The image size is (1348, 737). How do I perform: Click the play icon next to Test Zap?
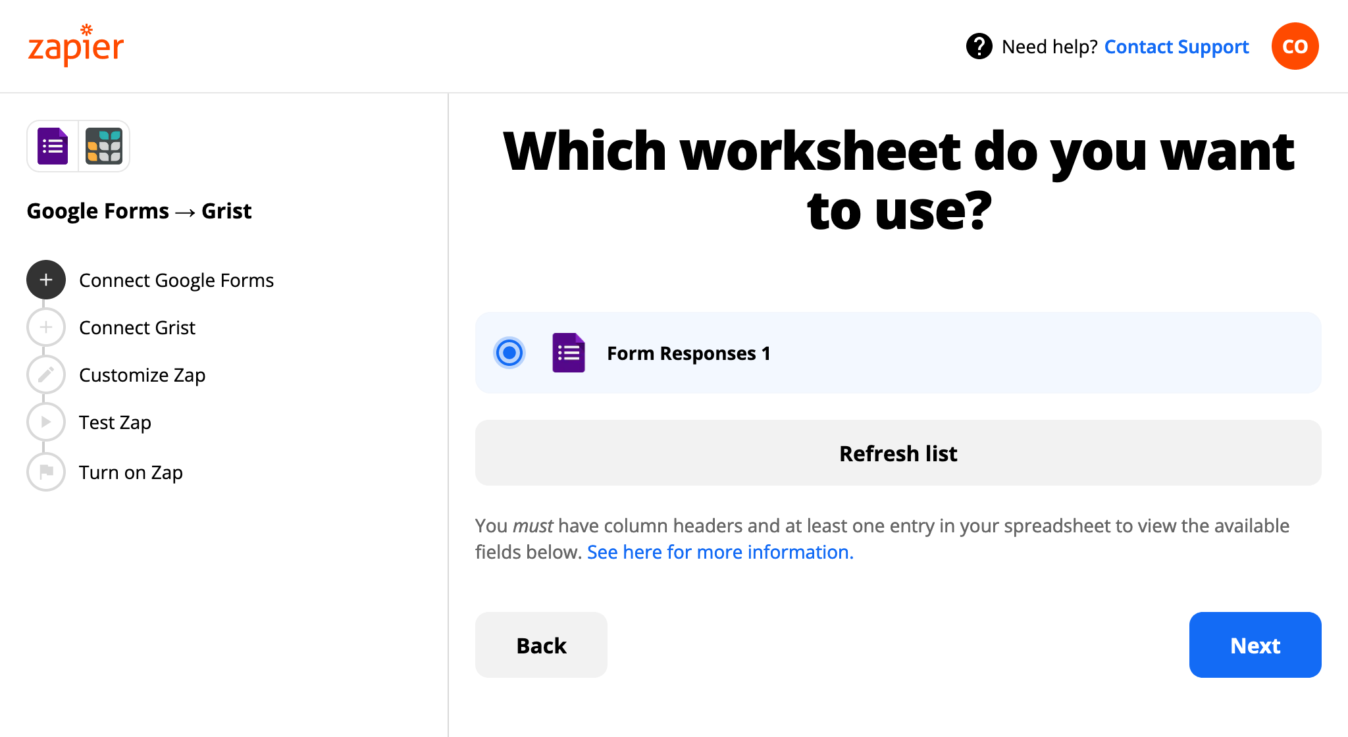click(x=45, y=422)
